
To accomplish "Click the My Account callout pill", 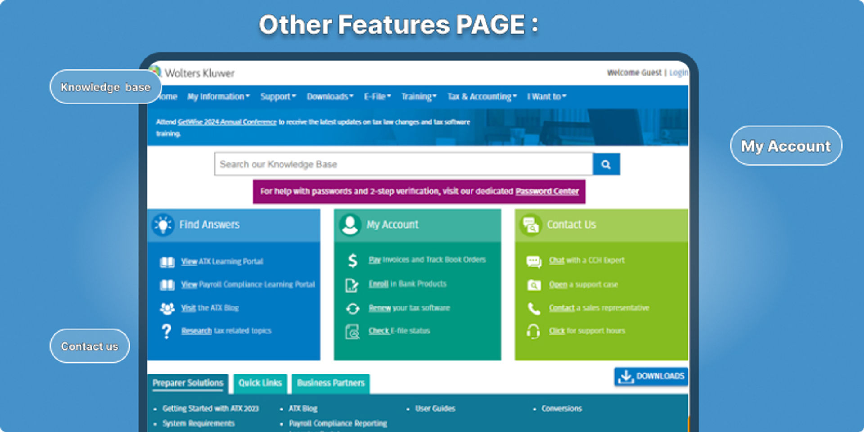I will [786, 146].
